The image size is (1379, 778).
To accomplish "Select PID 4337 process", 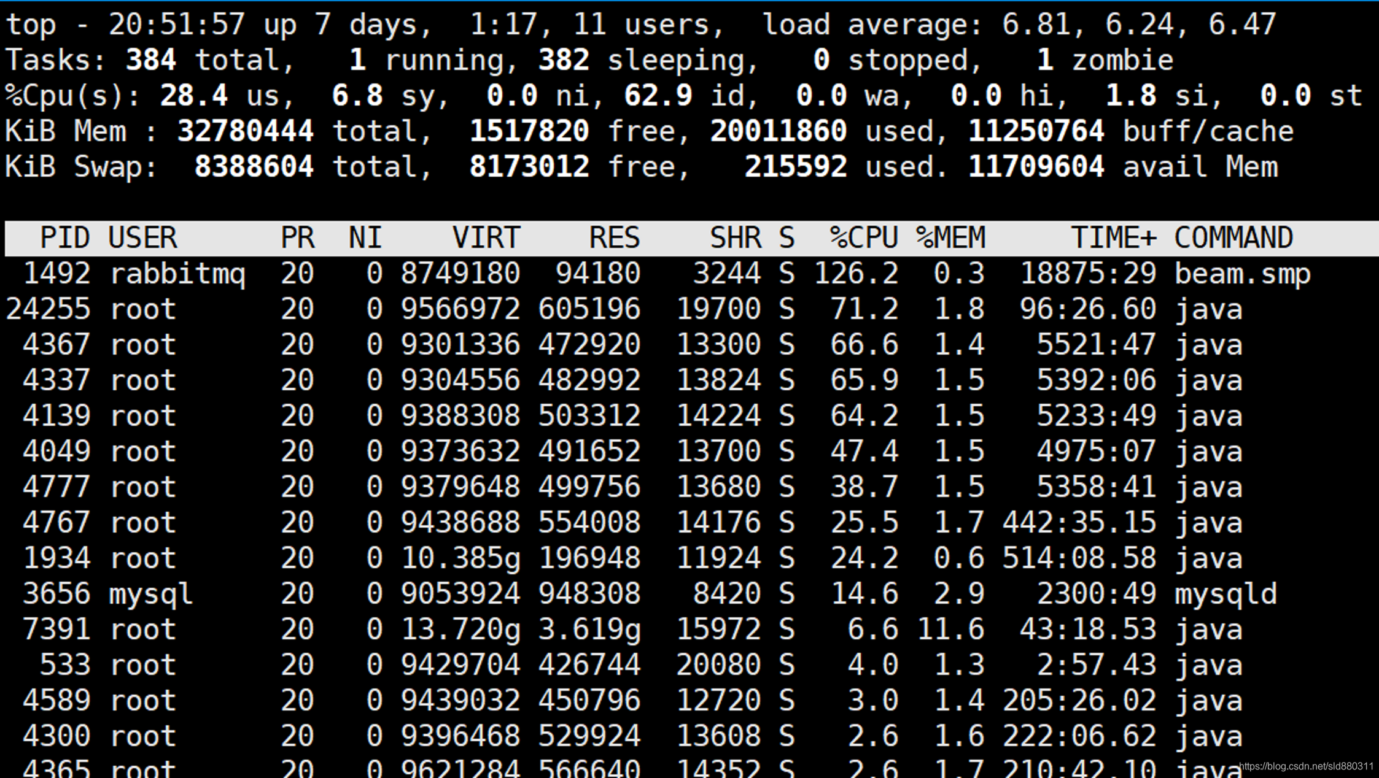I will point(56,380).
